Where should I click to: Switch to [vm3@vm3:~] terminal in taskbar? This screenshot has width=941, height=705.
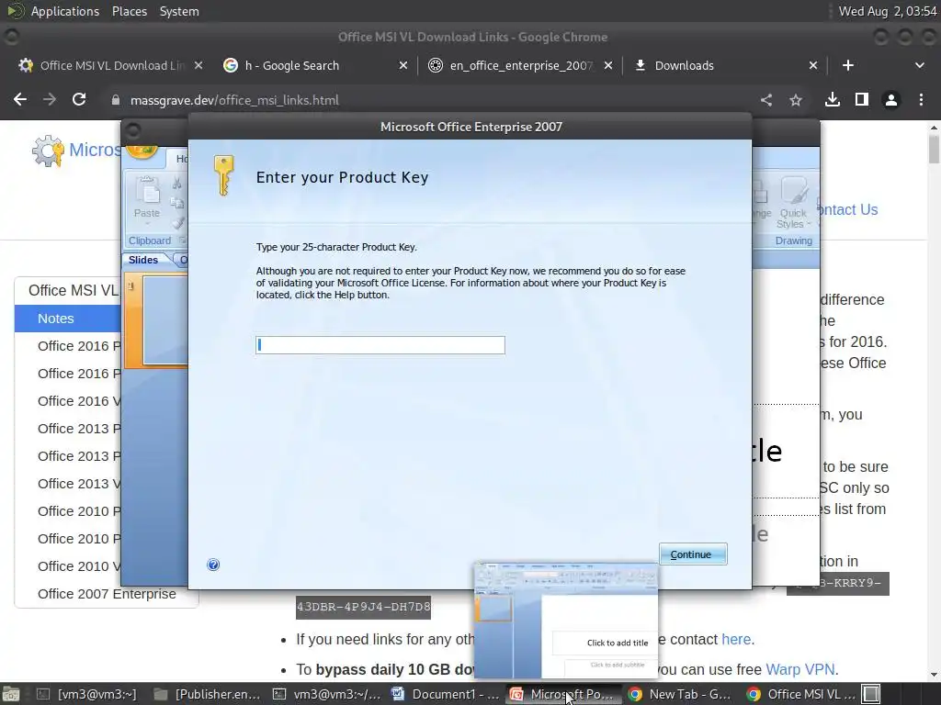click(x=86, y=694)
